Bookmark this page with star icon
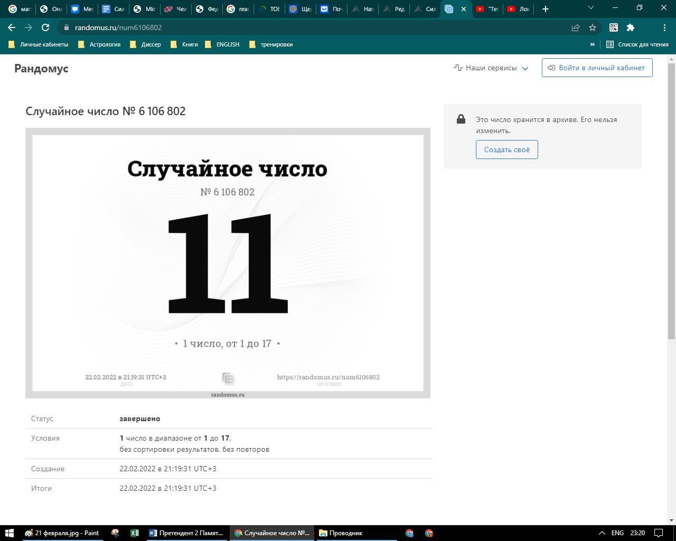The height and width of the screenshot is (541, 676). [x=593, y=27]
